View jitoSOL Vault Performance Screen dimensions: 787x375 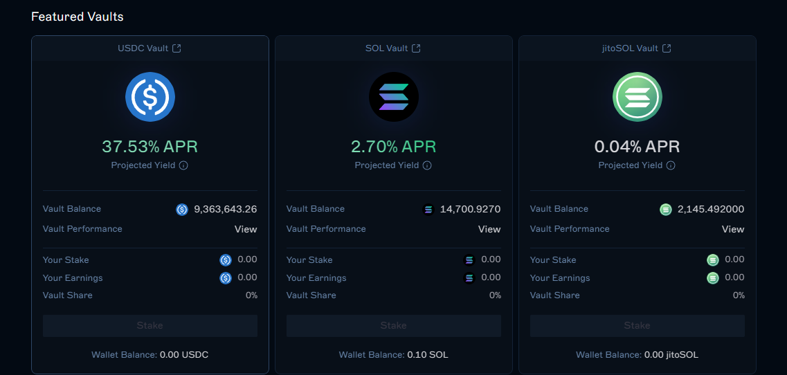tap(733, 230)
